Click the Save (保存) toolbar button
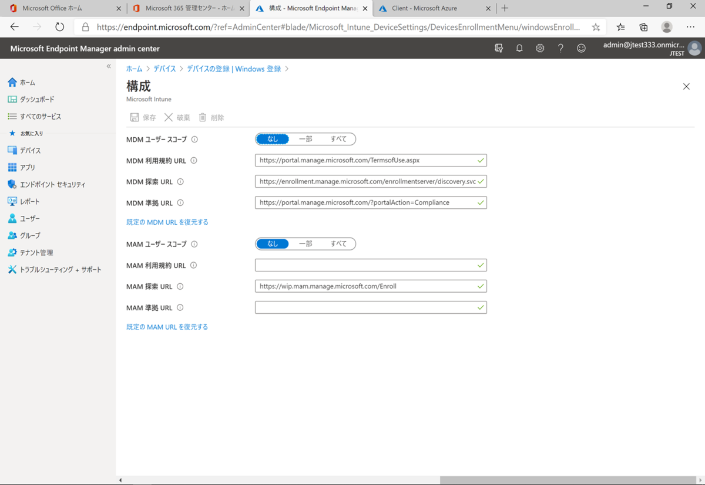This screenshot has width=705, height=485. (x=143, y=118)
